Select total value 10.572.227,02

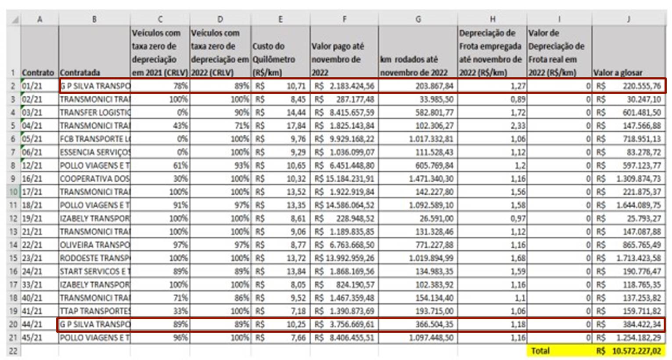tap(629, 351)
